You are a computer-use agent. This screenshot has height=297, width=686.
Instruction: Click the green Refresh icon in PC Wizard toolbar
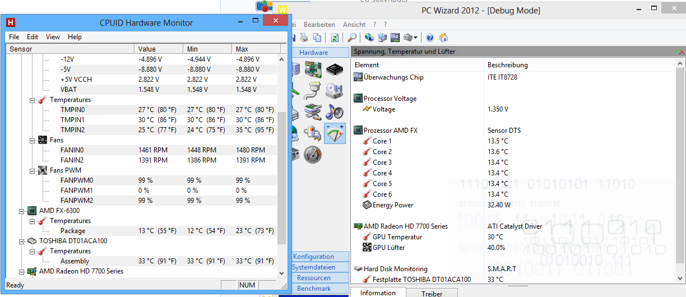coord(335,38)
